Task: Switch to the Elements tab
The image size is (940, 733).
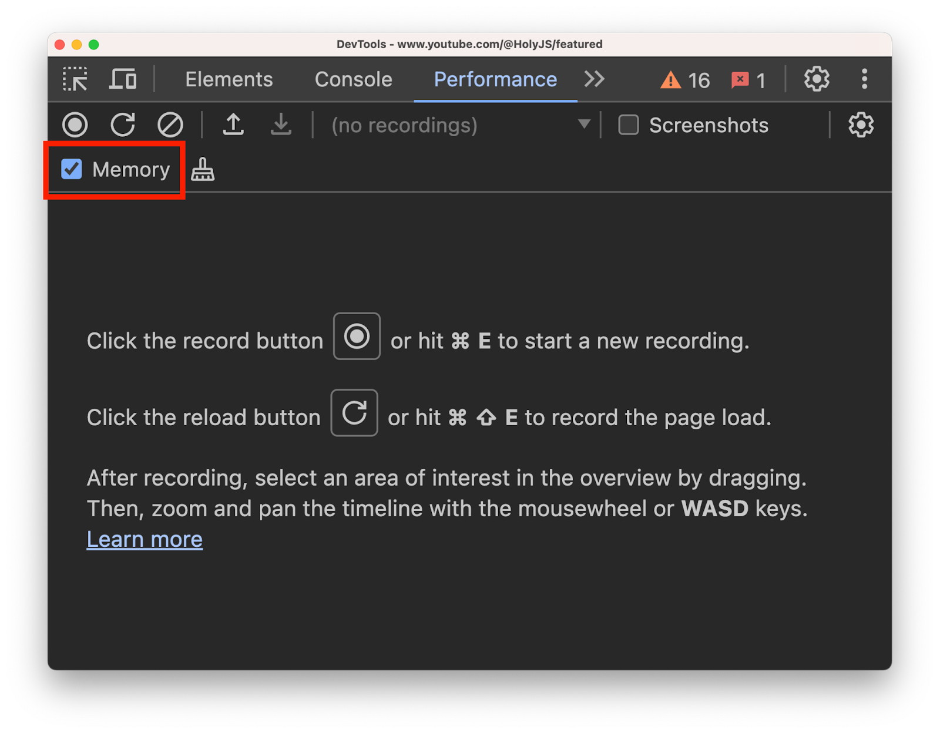Action: click(229, 79)
